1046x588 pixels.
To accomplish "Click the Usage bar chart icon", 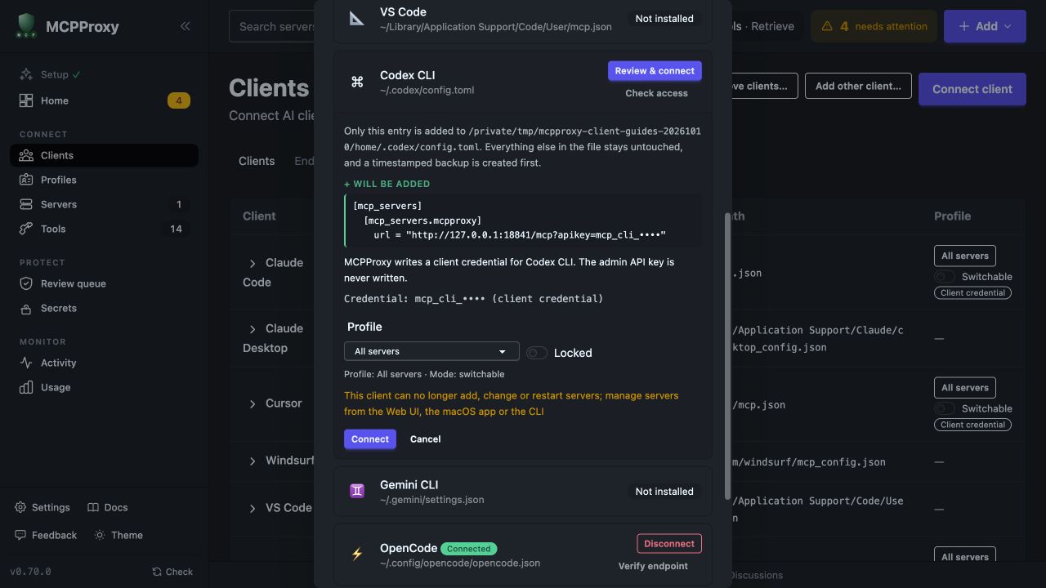I will point(26,387).
